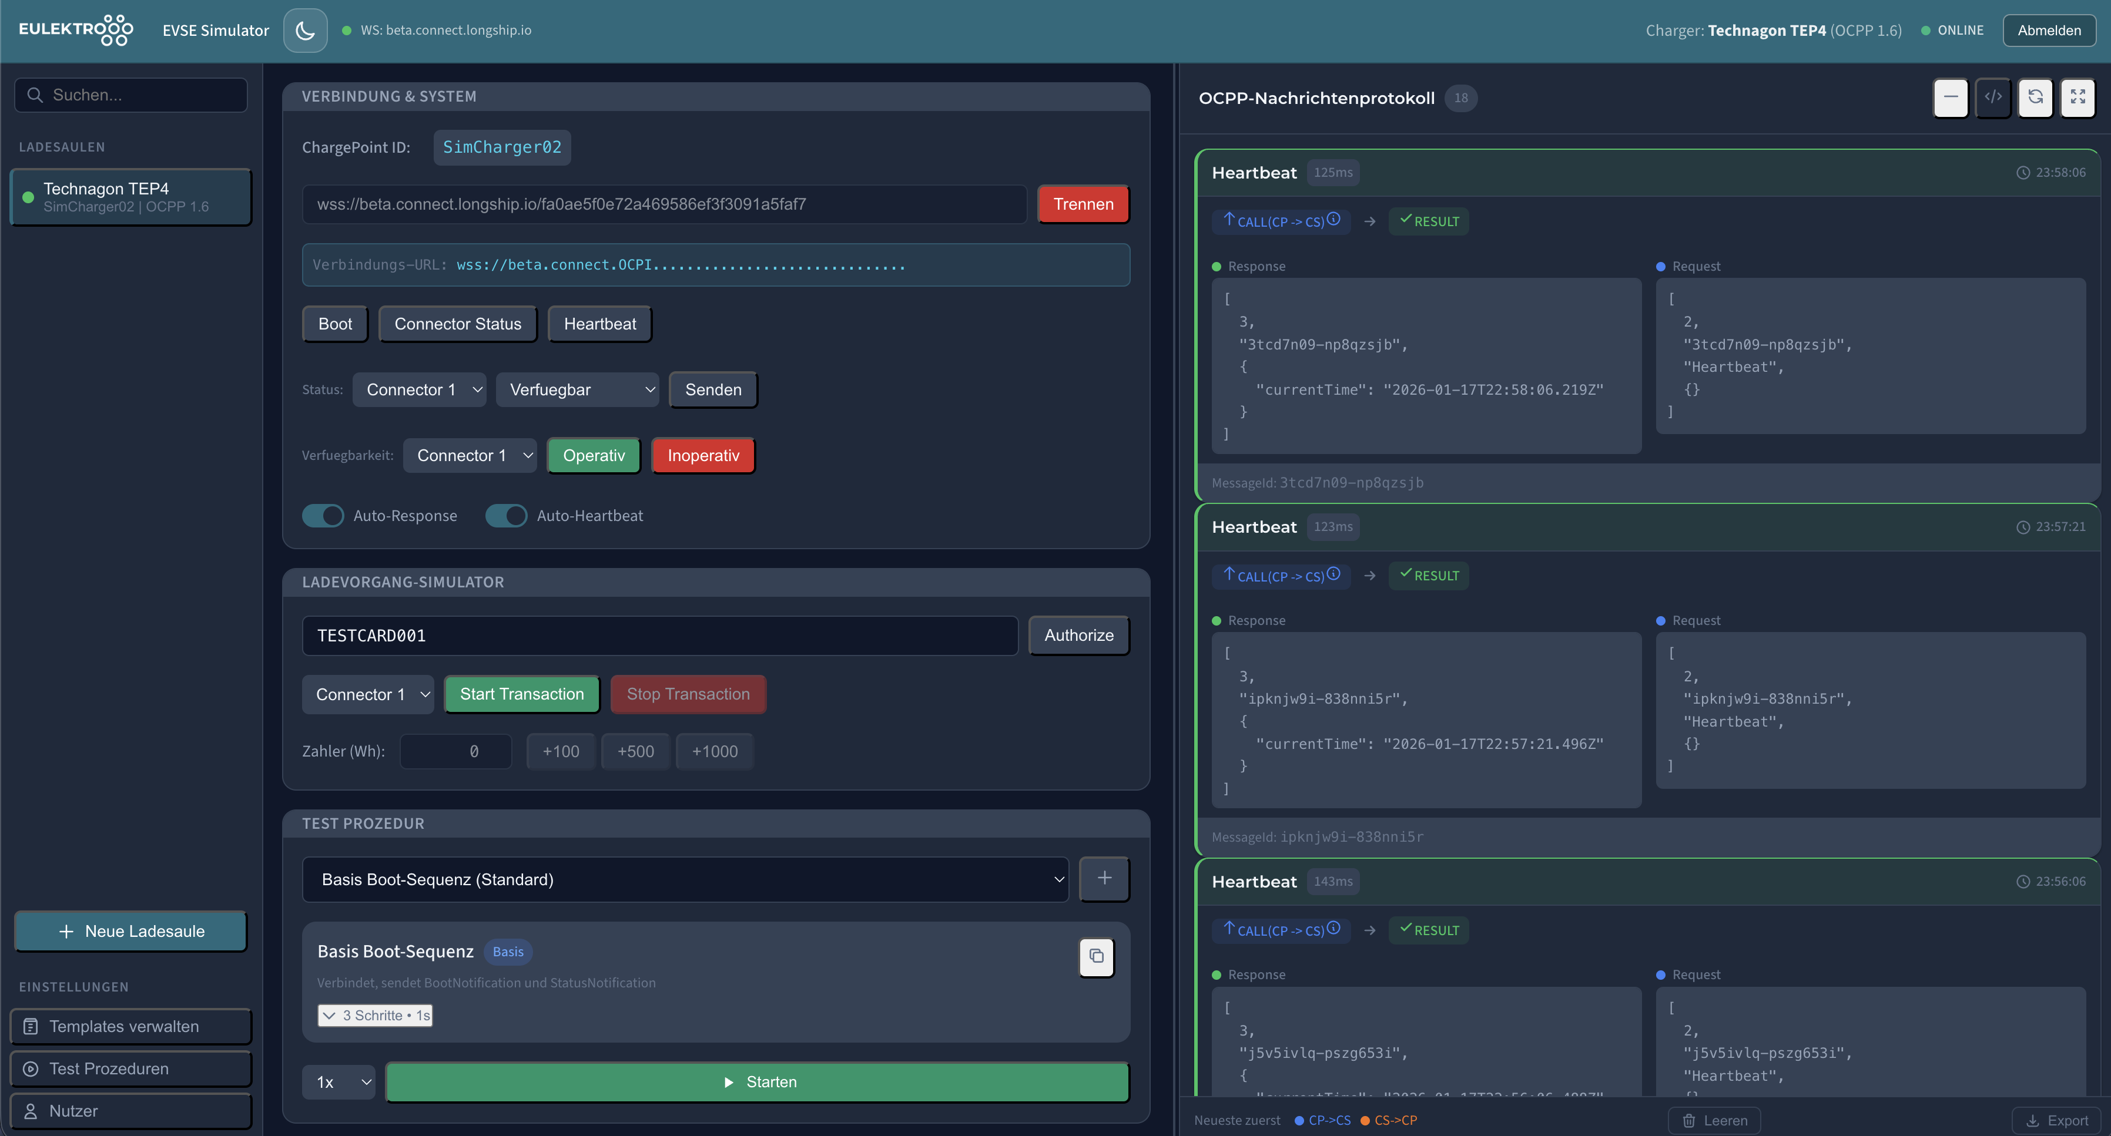Add a new test procedure with the plus button
This screenshot has height=1136, width=2111.
1104,878
